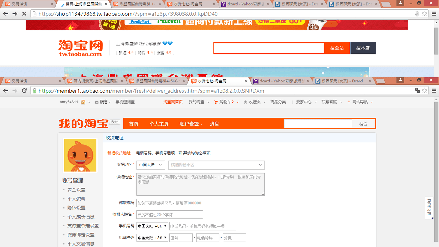The image size is (439, 247).
Task: Open new tab in front window
Action: click(x=380, y=81)
